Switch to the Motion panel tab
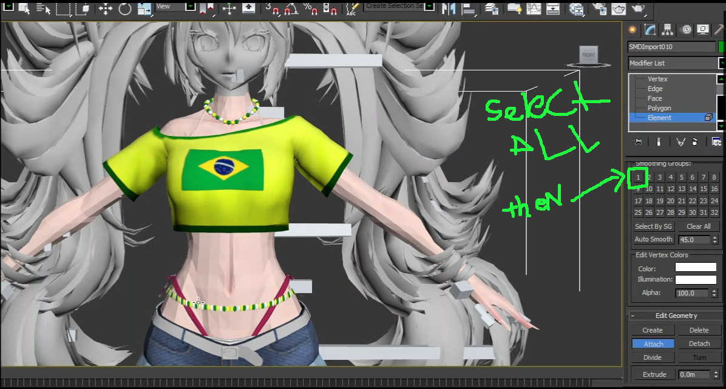 pos(686,30)
